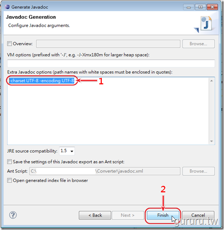Image resolution: width=224 pixels, height=230 pixels.
Task: Enable the Overview checkbox
Action: [9, 44]
